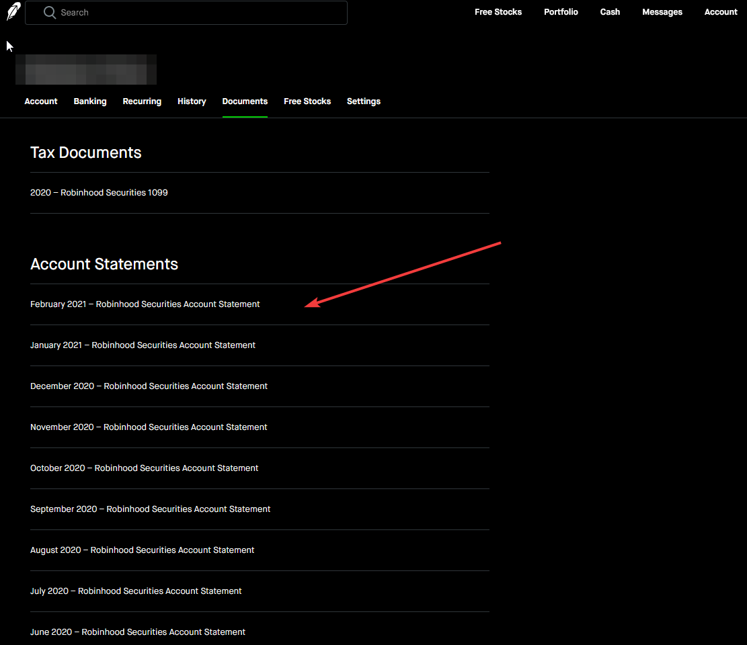Open June 2020 account statement

coord(138,632)
